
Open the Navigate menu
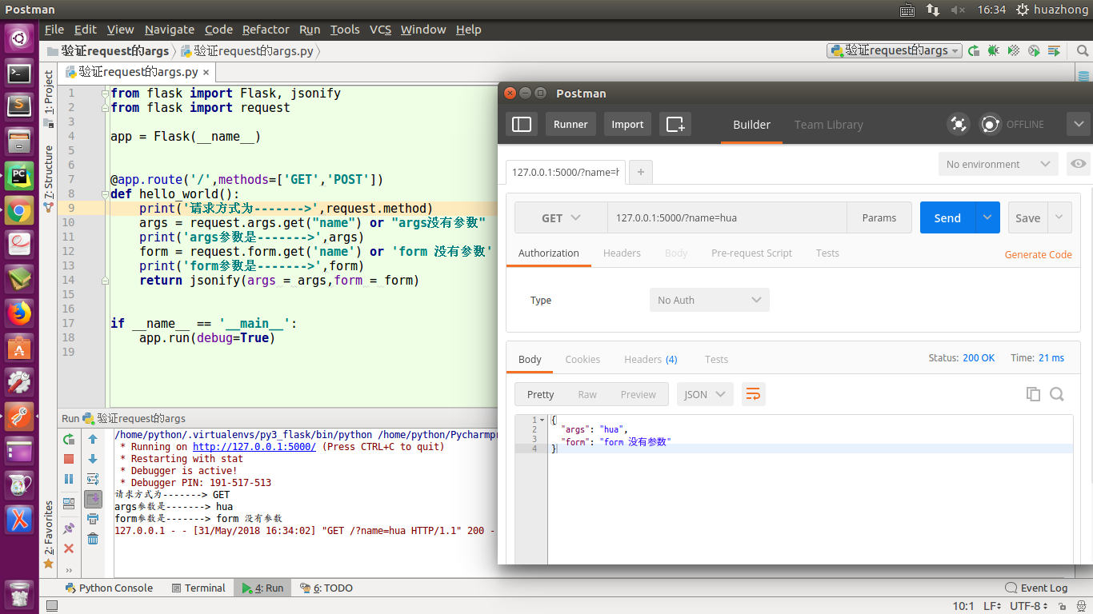coord(169,30)
